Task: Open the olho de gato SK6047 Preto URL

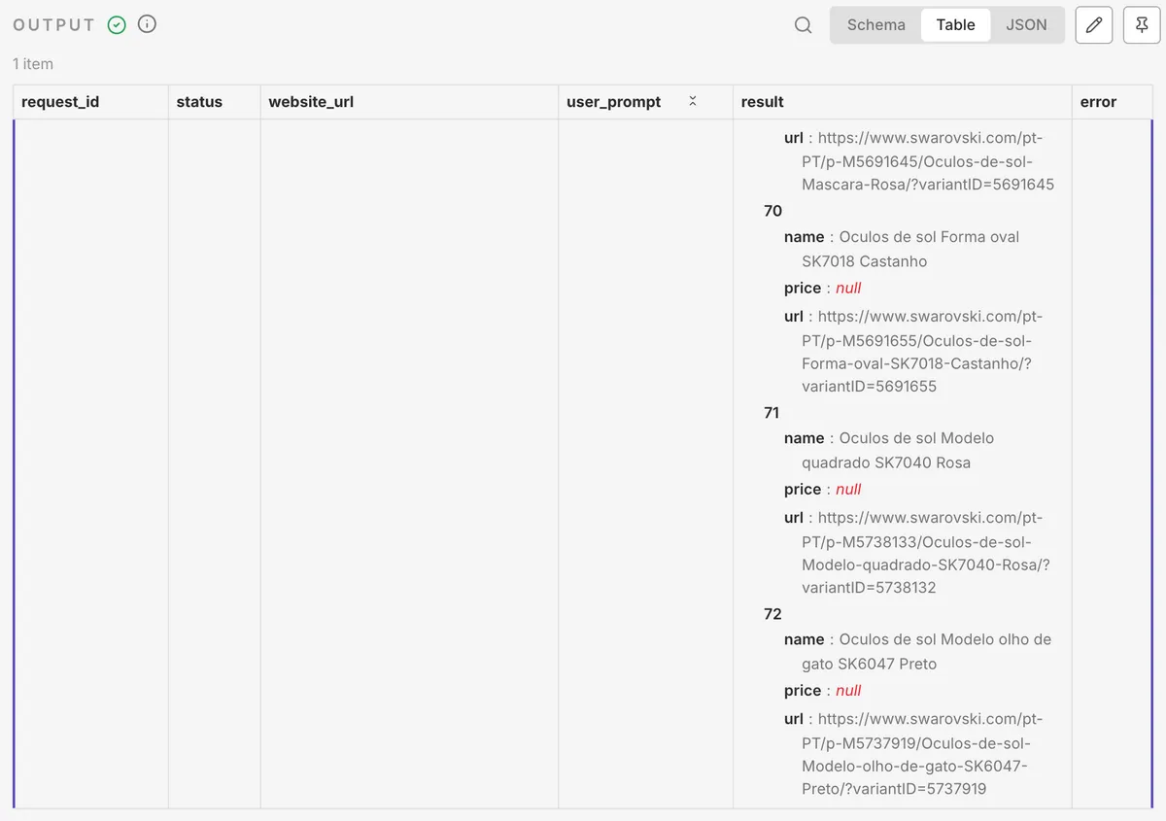Action: (x=916, y=753)
